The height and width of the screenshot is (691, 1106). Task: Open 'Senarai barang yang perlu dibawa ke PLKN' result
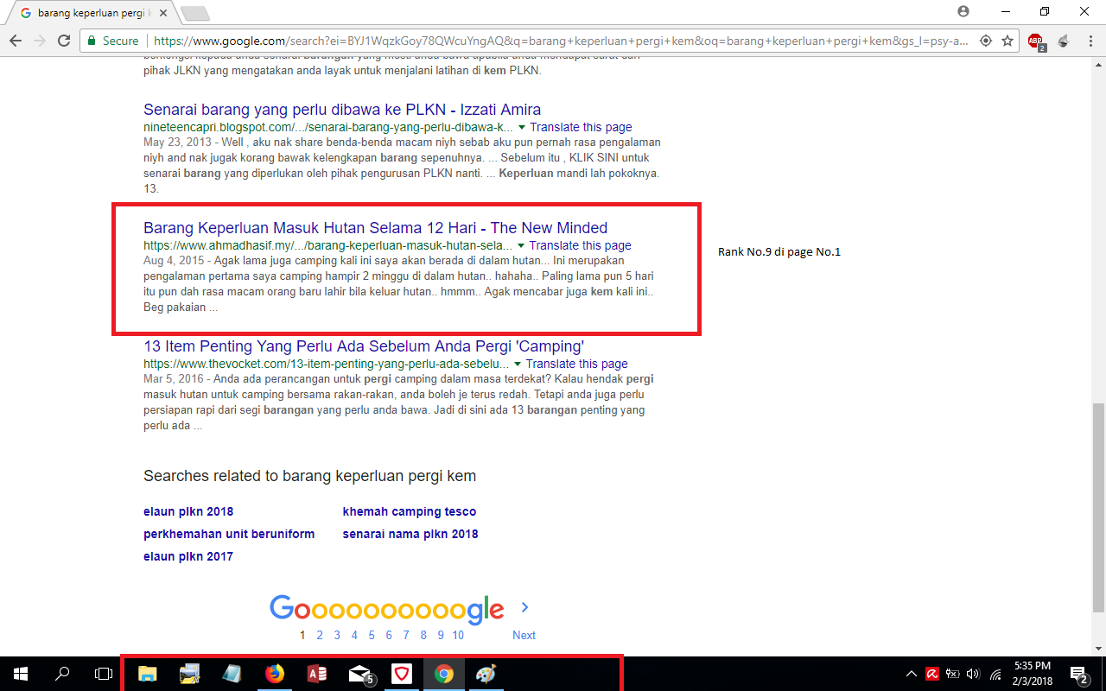point(342,110)
